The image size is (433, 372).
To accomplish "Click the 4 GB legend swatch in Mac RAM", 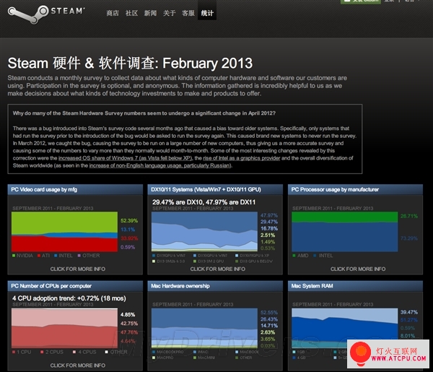I will [x=294, y=358].
